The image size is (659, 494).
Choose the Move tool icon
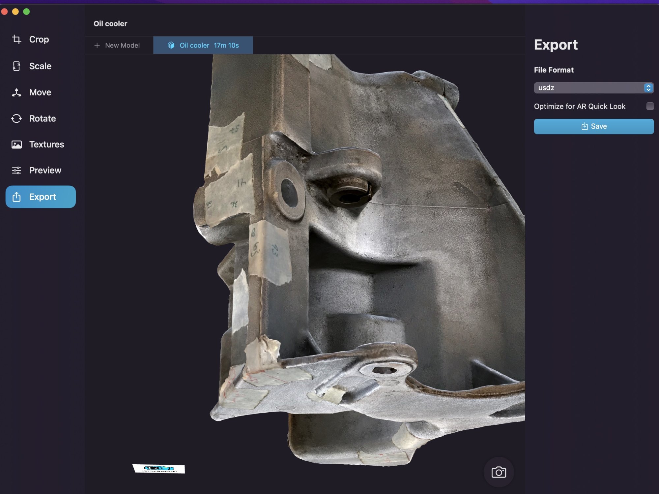(16, 93)
